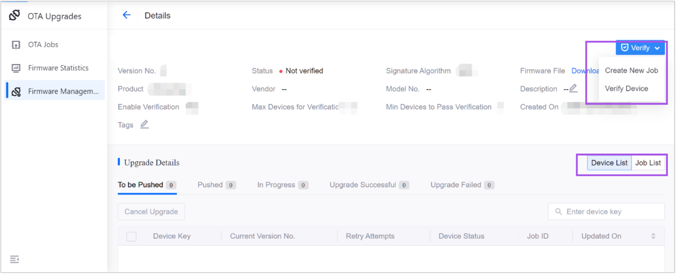The width and height of the screenshot is (676, 274).
Task: Tick the select-all checkbox in table header
Action: click(131, 236)
